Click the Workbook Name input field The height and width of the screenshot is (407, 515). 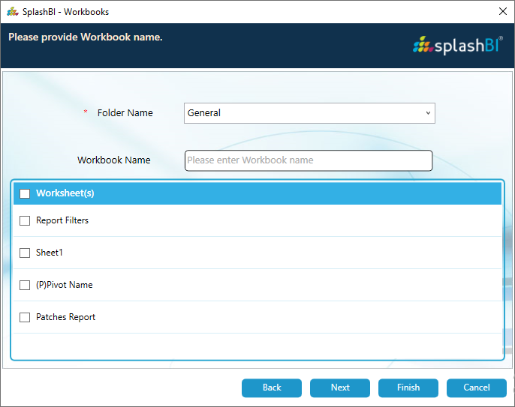click(x=308, y=160)
